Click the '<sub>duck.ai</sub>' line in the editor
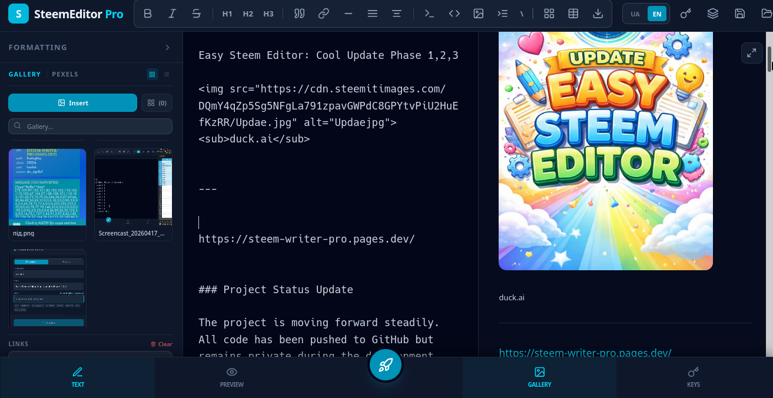Image resolution: width=773 pixels, height=398 pixels. coord(254,139)
